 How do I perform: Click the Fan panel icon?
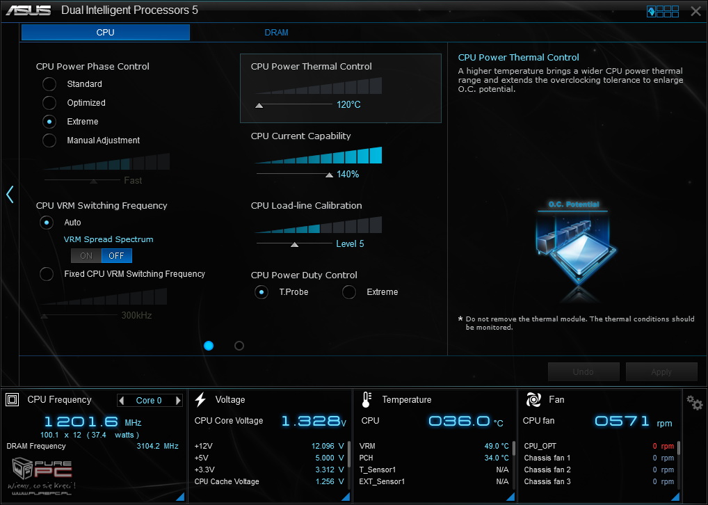coord(533,399)
